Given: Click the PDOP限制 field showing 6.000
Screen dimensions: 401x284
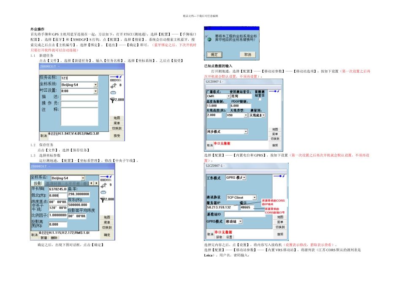Looking at the screenshot, I should point(241,106).
